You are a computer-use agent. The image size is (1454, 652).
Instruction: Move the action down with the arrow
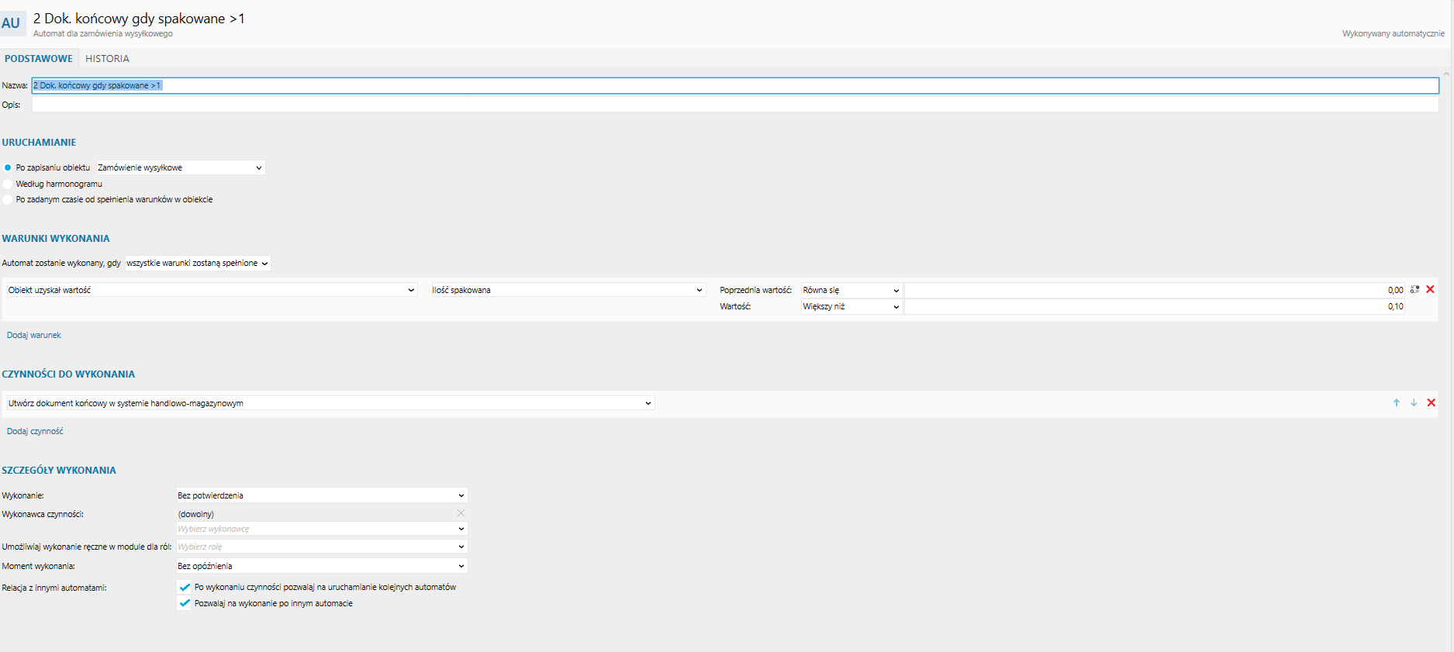[x=1414, y=402]
